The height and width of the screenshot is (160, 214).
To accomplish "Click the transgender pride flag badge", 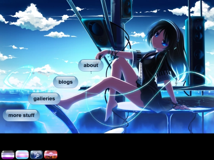I will [22, 154].
